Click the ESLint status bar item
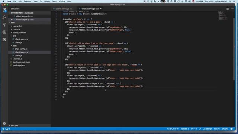Screen dimensions: 238x134 [217, 129]
